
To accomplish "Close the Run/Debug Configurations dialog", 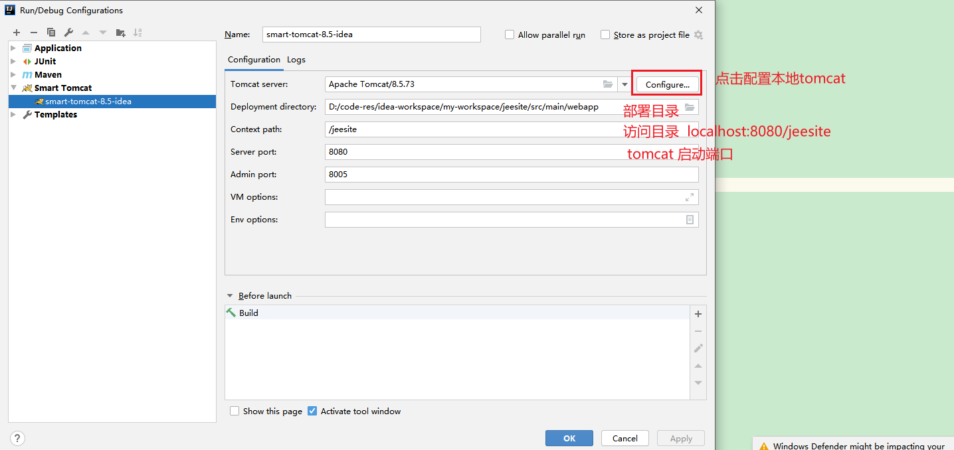I will pyautogui.click(x=699, y=10).
